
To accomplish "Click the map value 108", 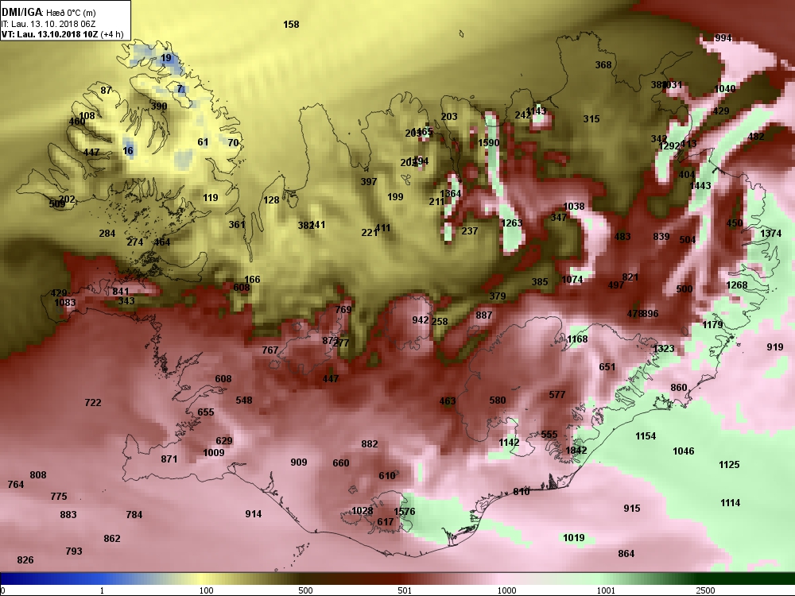I will pyautogui.click(x=87, y=116).
